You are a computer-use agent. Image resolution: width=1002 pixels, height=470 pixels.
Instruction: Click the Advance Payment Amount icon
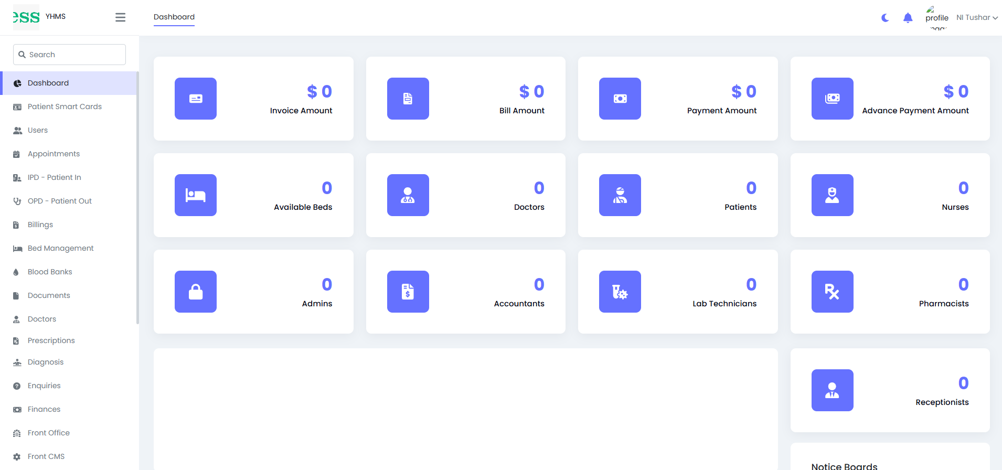(x=832, y=99)
